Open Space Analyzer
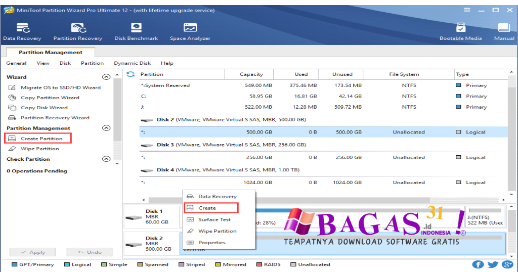518x272 pixels. click(x=190, y=32)
